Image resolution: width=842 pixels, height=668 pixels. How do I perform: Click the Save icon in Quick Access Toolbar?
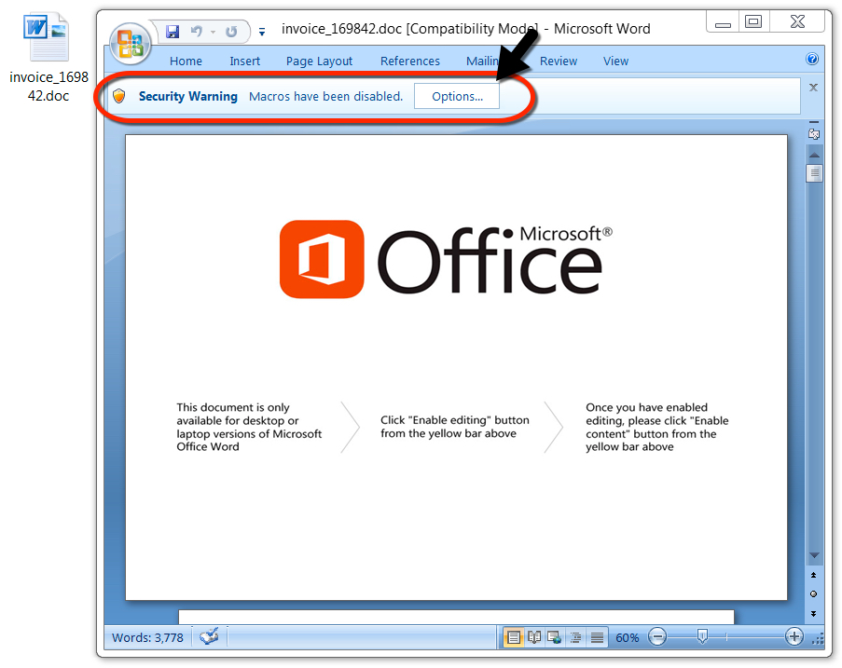[x=173, y=32]
